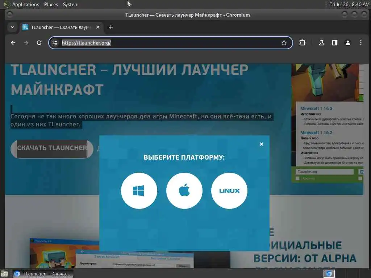Choose the Apple macOS platform icon
The height and width of the screenshot is (278, 371).
click(x=184, y=190)
